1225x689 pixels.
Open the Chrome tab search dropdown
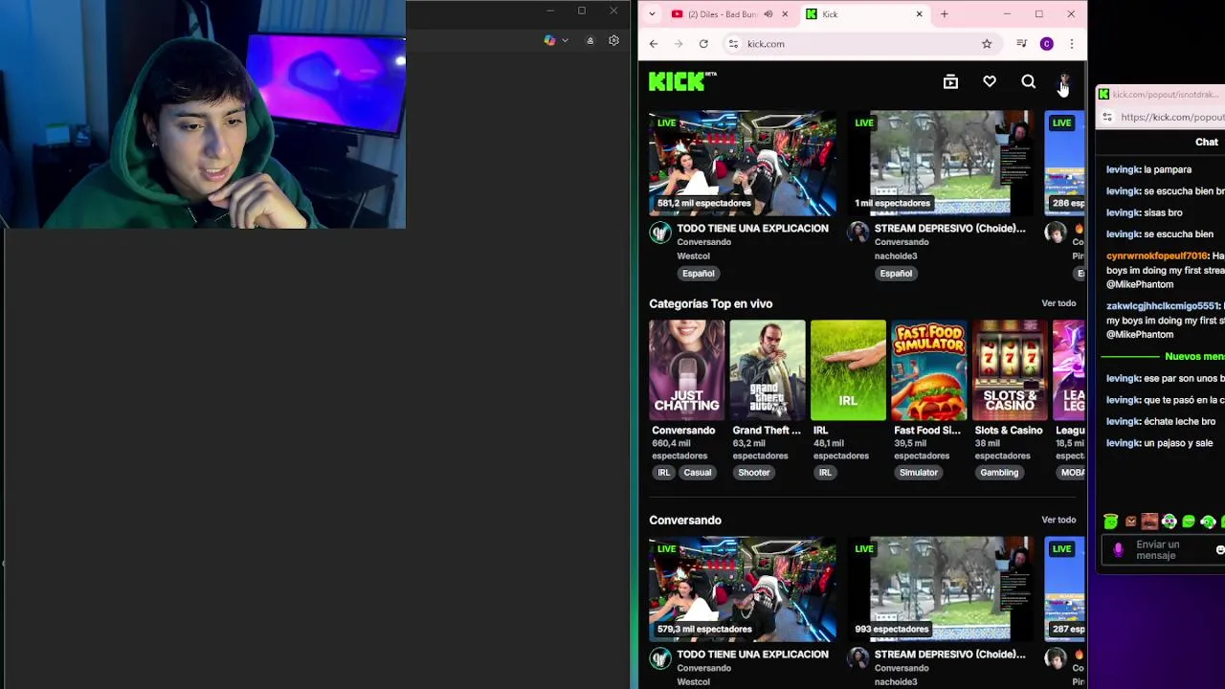pyautogui.click(x=652, y=14)
